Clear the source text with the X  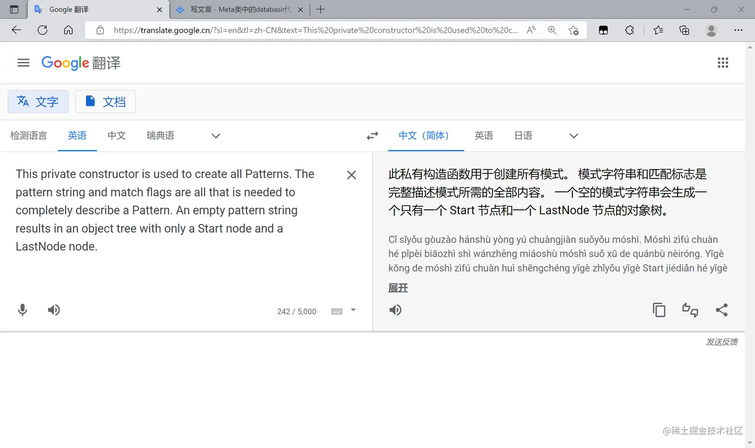pos(352,175)
